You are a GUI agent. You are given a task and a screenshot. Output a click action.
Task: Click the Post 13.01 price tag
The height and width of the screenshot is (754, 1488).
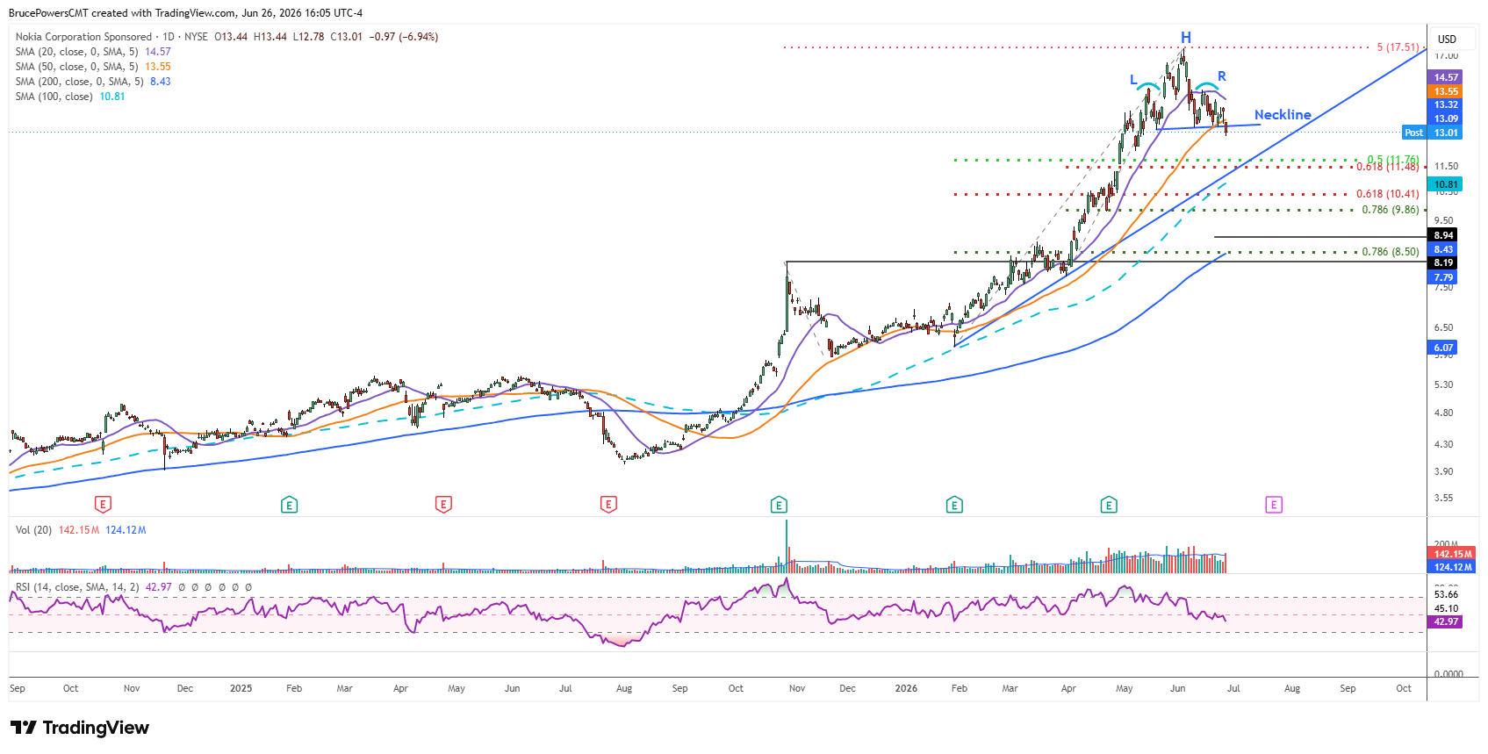point(1433,133)
